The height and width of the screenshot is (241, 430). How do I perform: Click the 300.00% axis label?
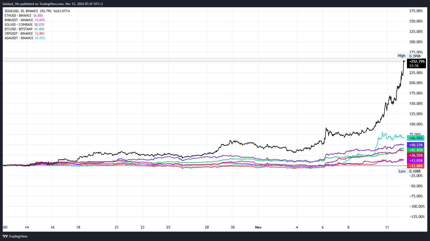click(416, 42)
